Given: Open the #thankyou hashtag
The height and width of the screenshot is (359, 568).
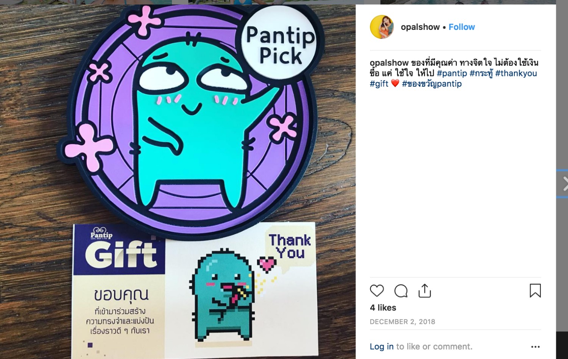Looking at the screenshot, I should 516,73.
